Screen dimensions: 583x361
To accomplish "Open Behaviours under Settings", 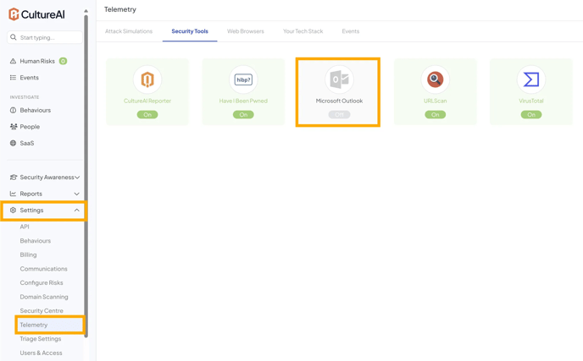I will pyautogui.click(x=36, y=241).
